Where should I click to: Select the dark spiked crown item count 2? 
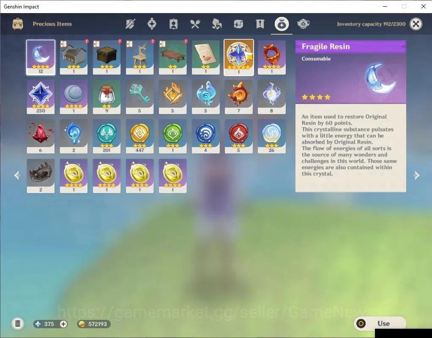coord(41,176)
